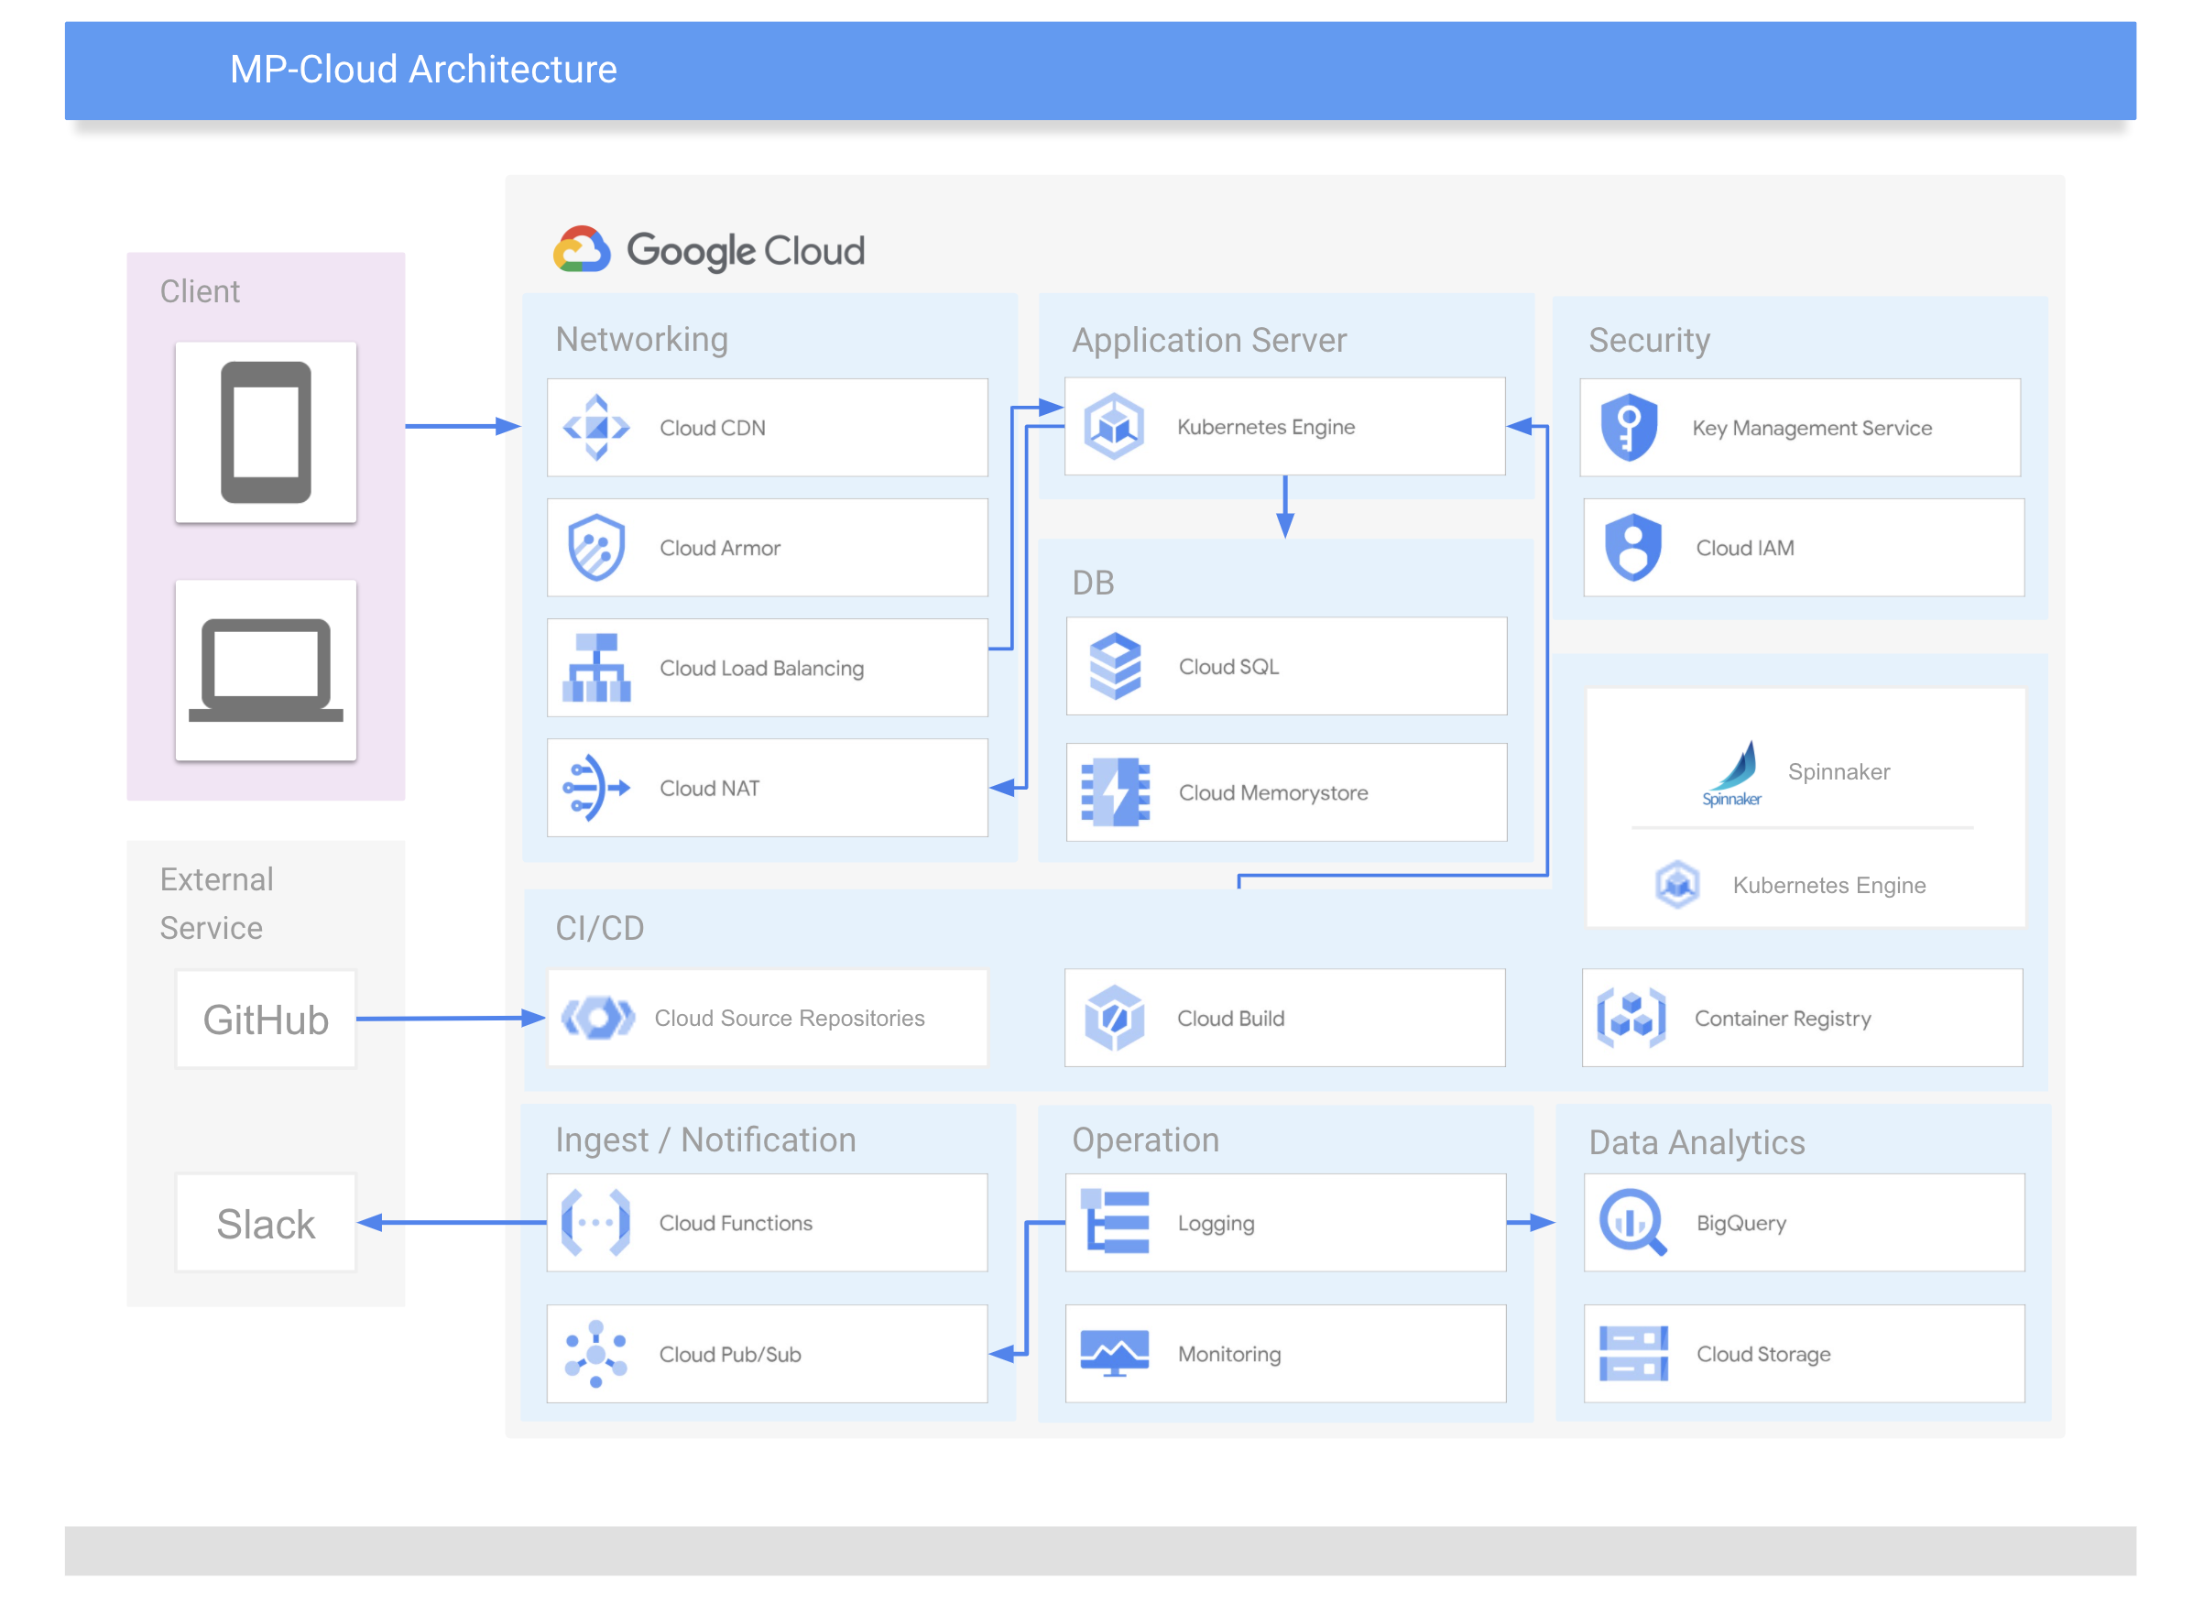Click the Operation section heading
The width and height of the screenshot is (2204, 1614).
pyautogui.click(x=1145, y=1140)
